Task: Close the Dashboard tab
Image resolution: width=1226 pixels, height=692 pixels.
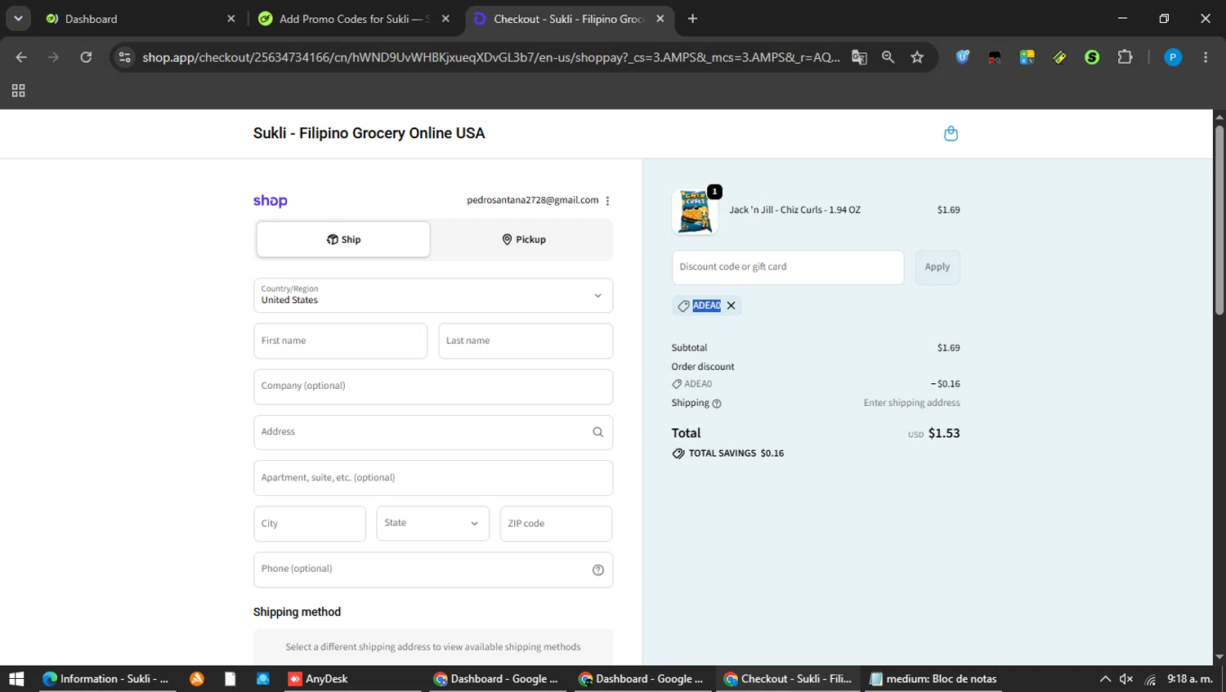Action: (230, 18)
